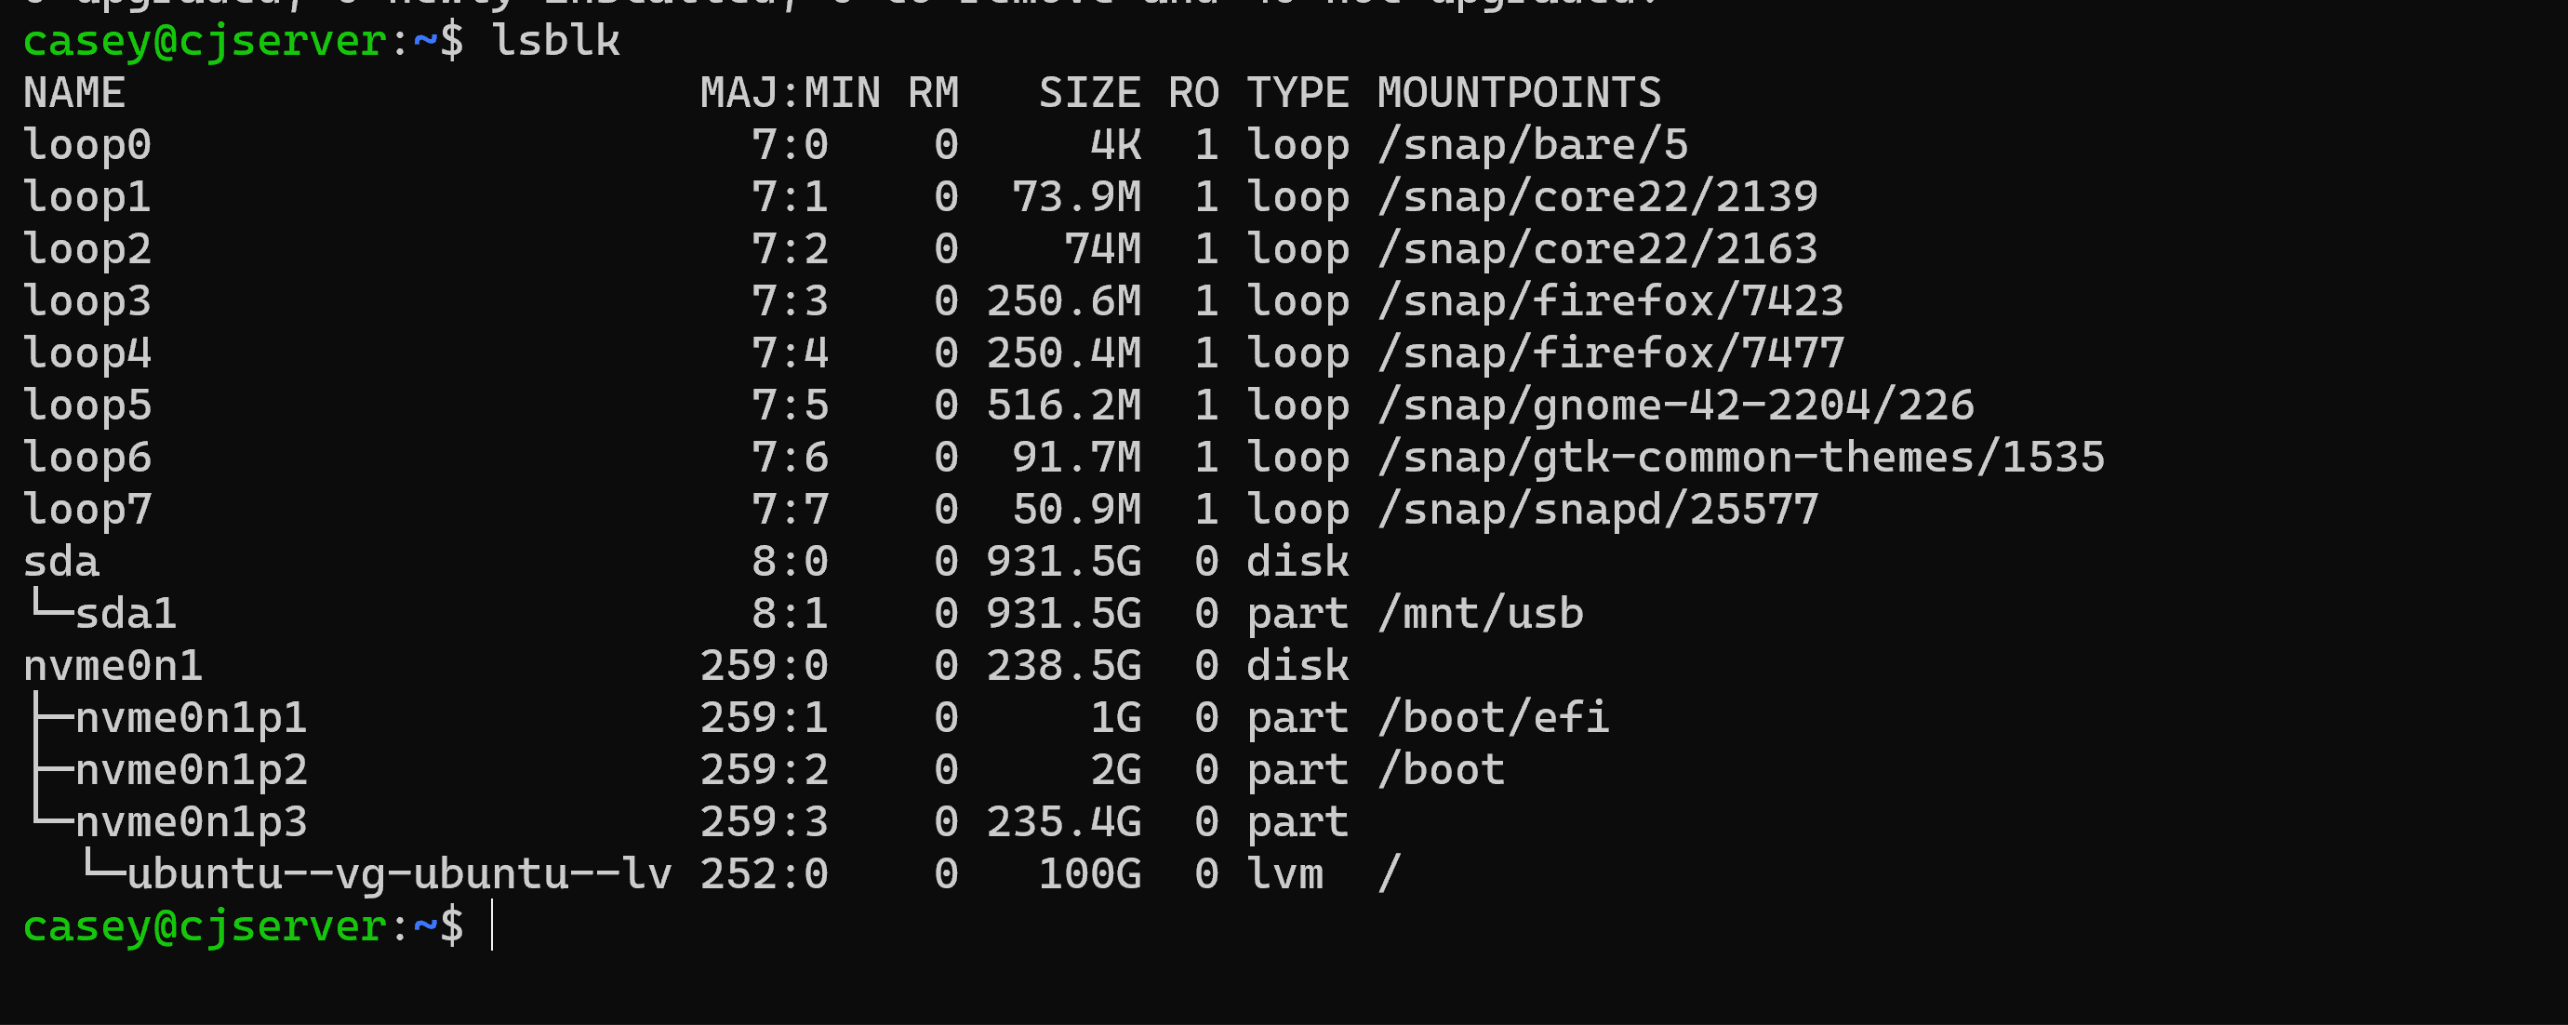The width and height of the screenshot is (2568, 1025).
Task: Click the nvme0n1 disk name
Action: click(x=113, y=666)
